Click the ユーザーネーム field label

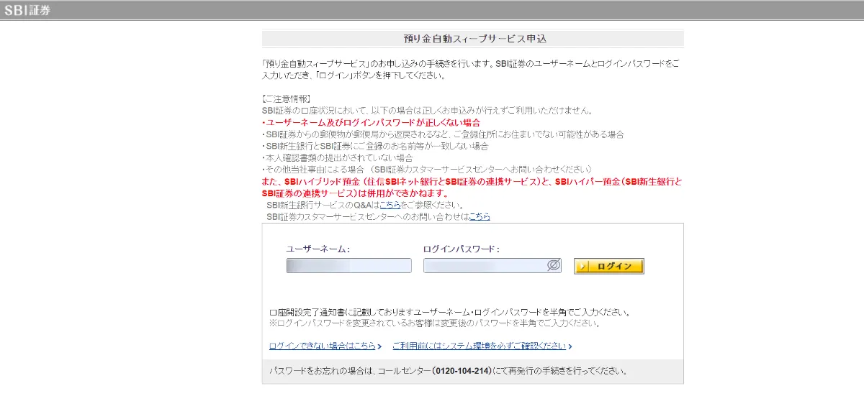point(318,249)
